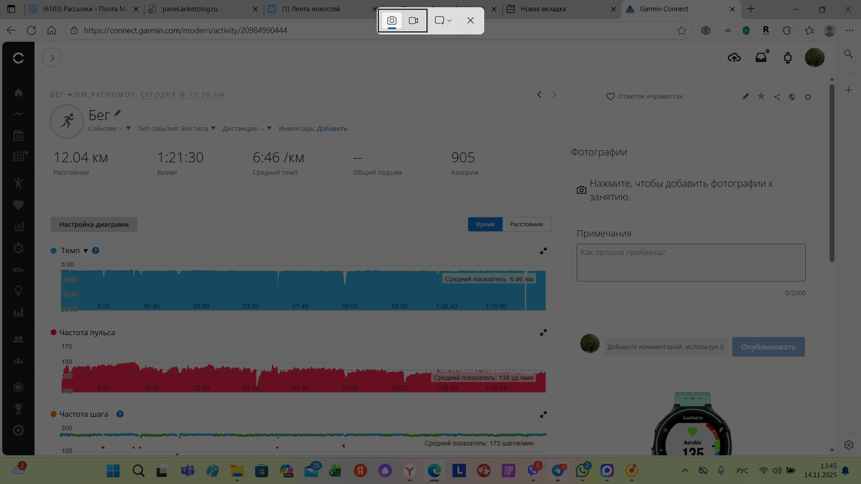The height and width of the screenshot is (484, 861).
Task: Open the lightbulb insights icon in sidebar
Action: point(18,291)
